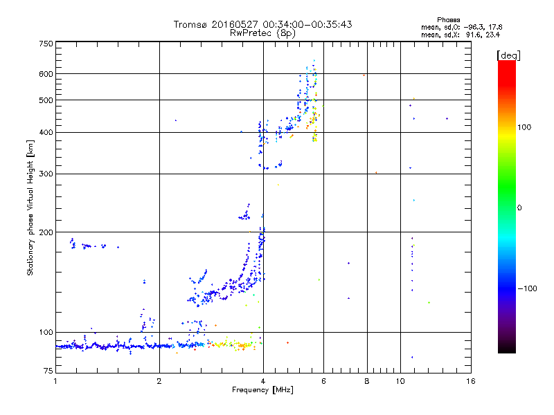Click y-axis tick label '200'

(x=46, y=232)
